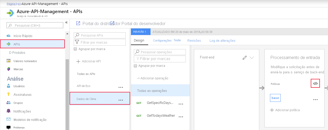Select APIs in the sidebar menu
328x130 pixels.
tap(33, 44)
